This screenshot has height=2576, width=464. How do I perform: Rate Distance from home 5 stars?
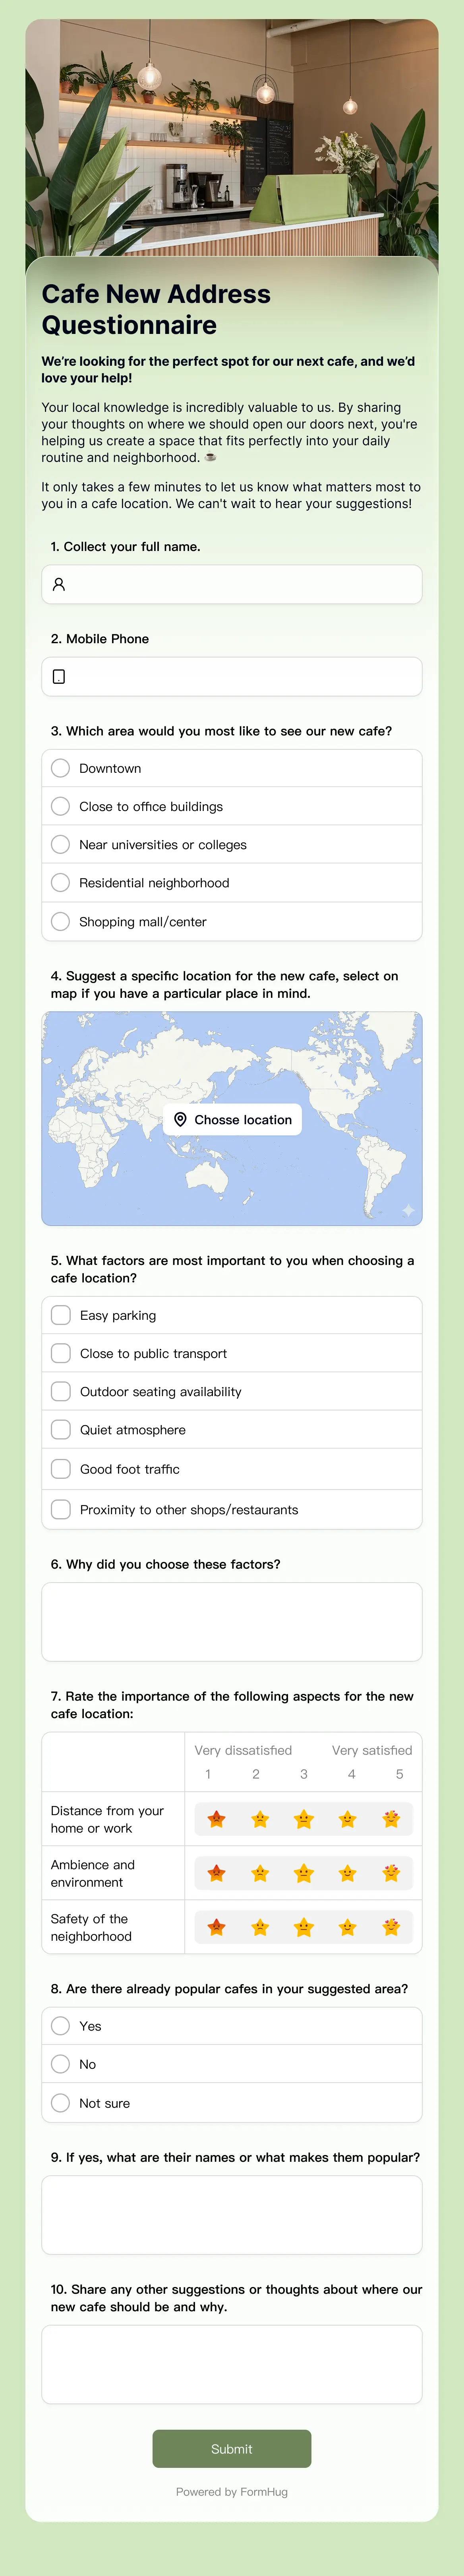(x=391, y=1819)
